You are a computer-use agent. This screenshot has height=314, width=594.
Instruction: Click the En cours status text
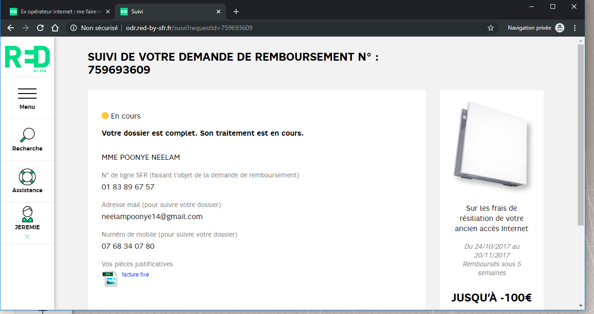(125, 116)
